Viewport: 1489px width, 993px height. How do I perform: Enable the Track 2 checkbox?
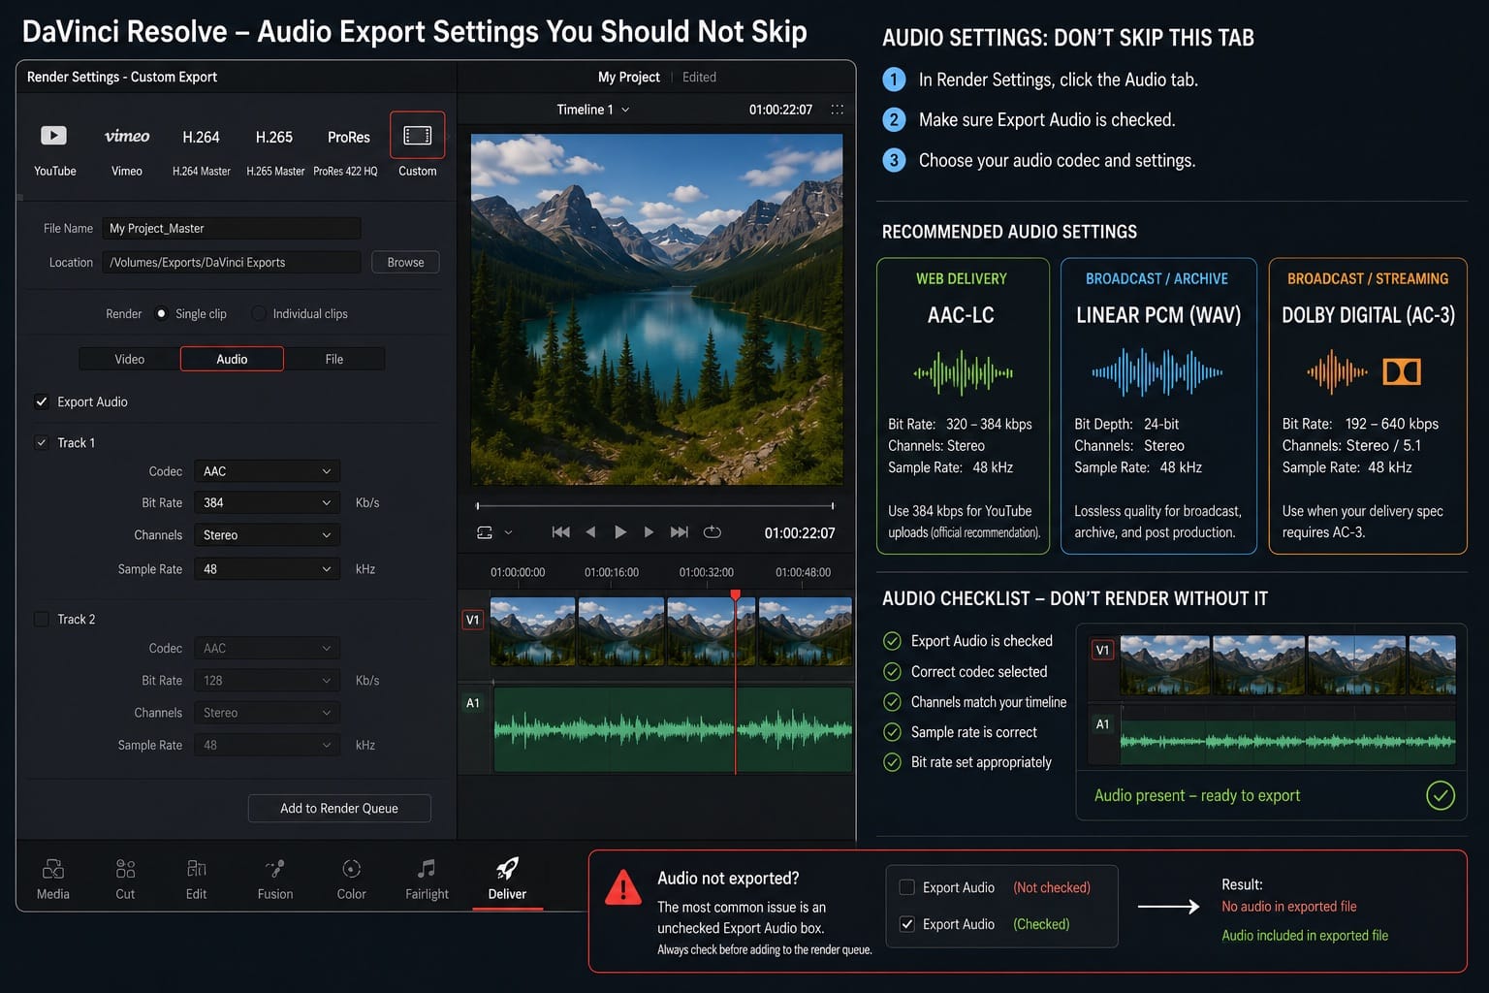tap(42, 619)
